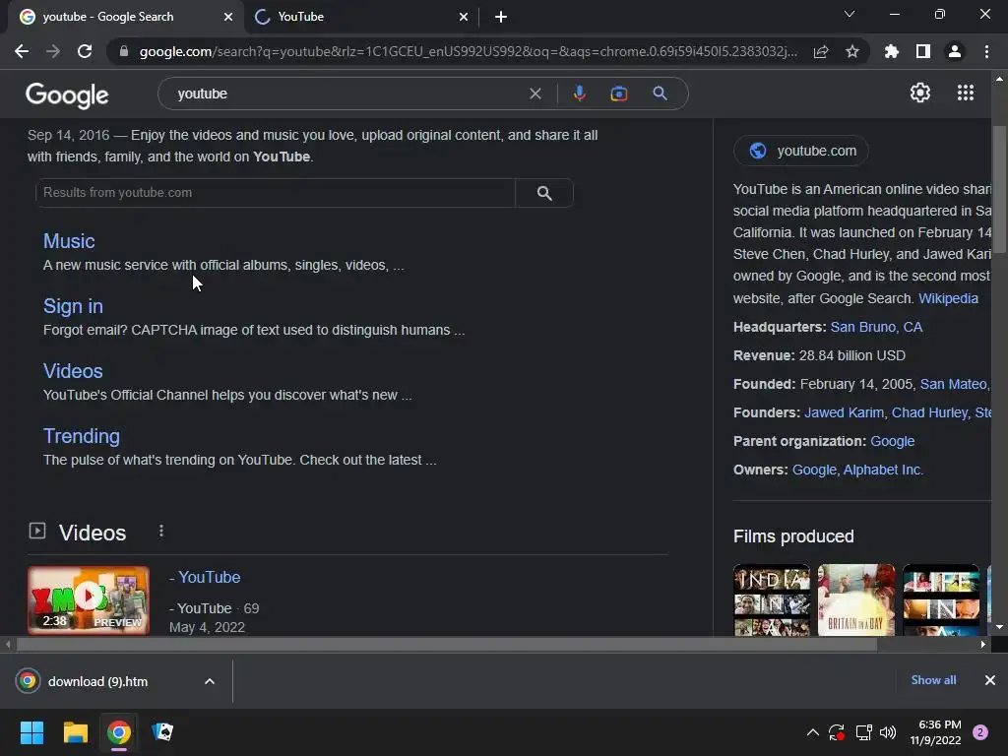Reload the current page

click(x=85, y=51)
